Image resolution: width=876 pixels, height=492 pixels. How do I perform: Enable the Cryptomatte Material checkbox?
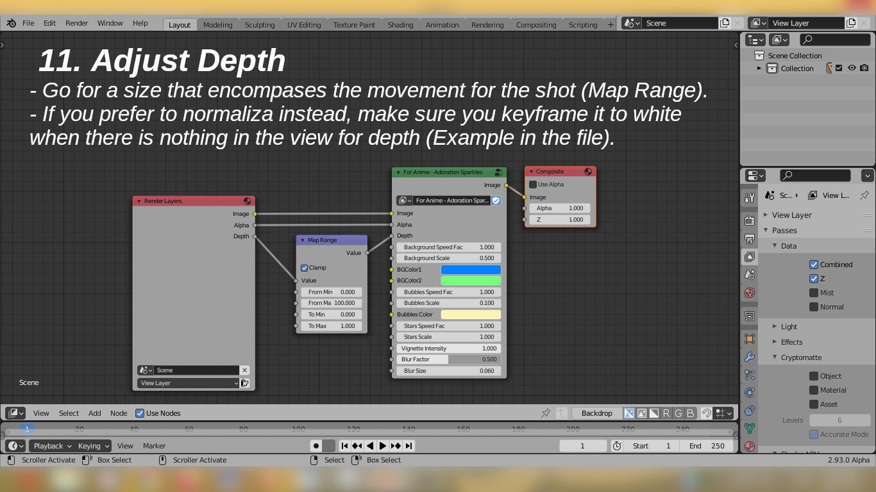tap(814, 390)
